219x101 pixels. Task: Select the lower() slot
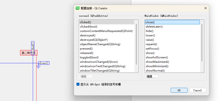[x=172, y=35]
